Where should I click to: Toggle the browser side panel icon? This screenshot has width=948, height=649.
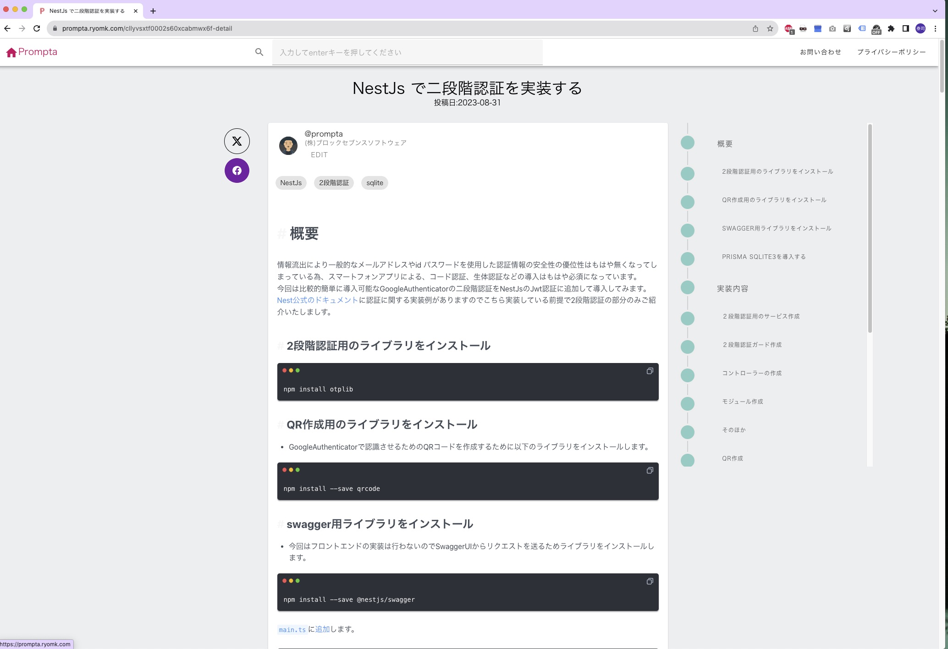[906, 28]
